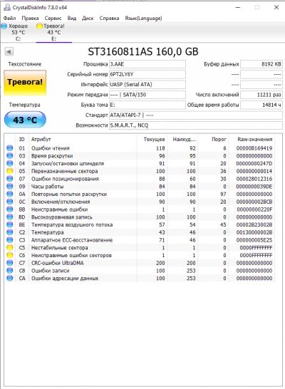Click yellow status dot for attribute 05
The image size is (285, 389).
tap(10, 171)
